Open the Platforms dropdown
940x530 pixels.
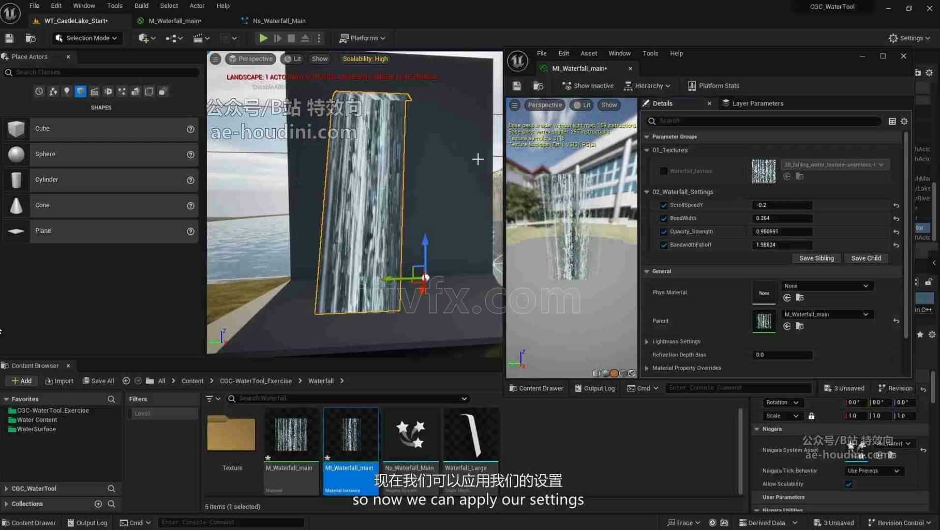(x=362, y=38)
